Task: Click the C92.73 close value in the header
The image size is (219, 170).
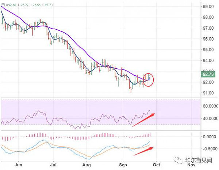Action: [x=47, y=5]
